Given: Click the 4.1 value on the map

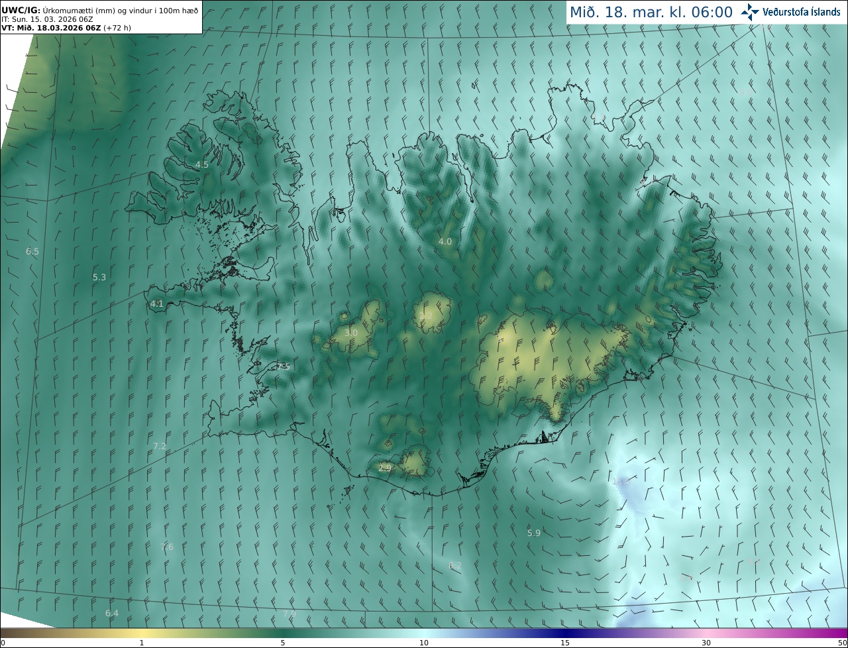Looking at the screenshot, I should [156, 304].
